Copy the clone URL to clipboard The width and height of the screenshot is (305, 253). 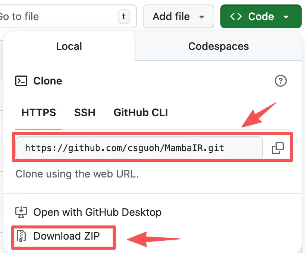tap(277, 148)
